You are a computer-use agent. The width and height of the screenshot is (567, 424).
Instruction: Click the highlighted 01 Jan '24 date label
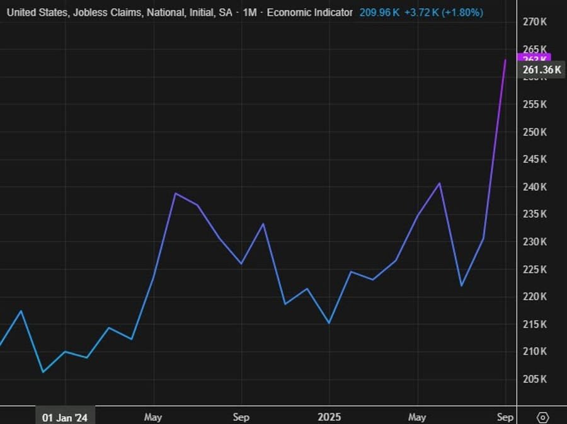(x=65, y=417)
